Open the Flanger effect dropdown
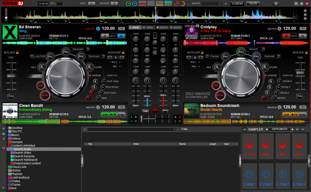The image size is (311, 192). point(207,56)
